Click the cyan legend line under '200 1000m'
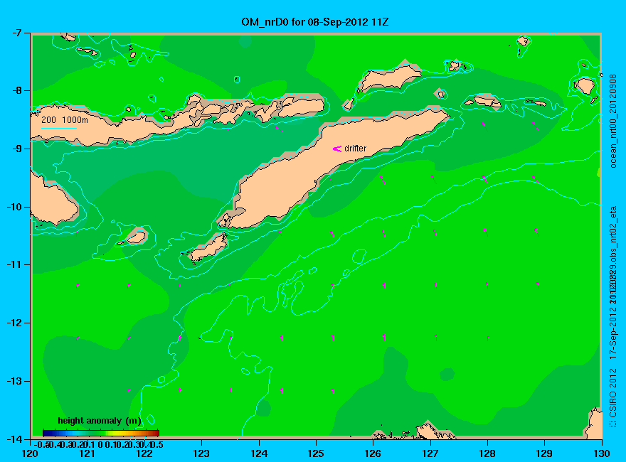The width and height of the screenshot is (626, 462). [x=58, y=128]
